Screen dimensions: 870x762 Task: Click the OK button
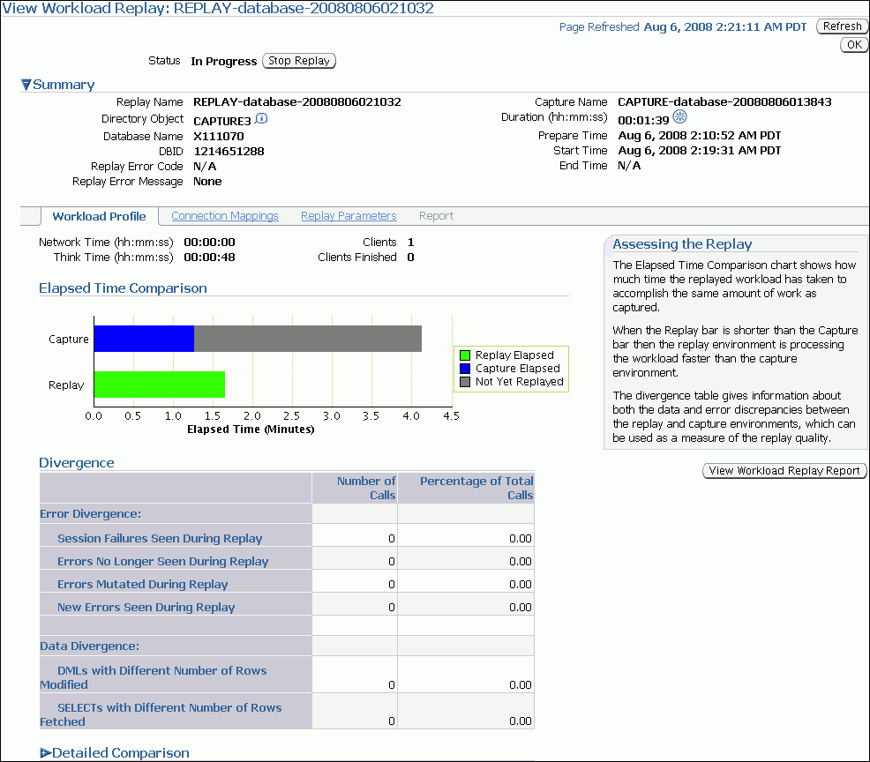(x=854, y=45)
